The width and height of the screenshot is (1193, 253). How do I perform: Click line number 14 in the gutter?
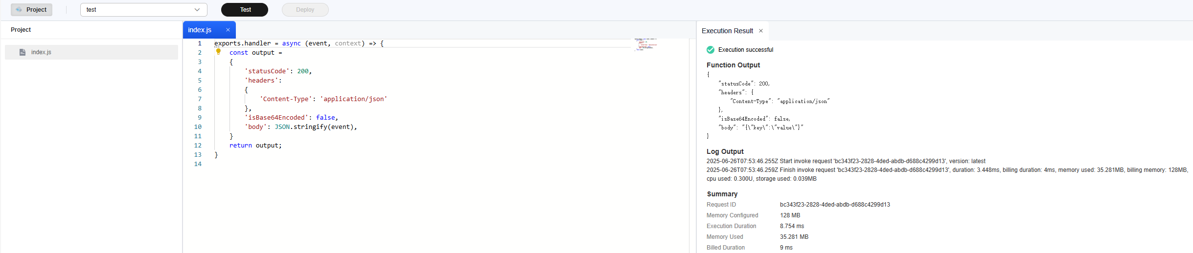pyautogui.click(x=198, y=164)
